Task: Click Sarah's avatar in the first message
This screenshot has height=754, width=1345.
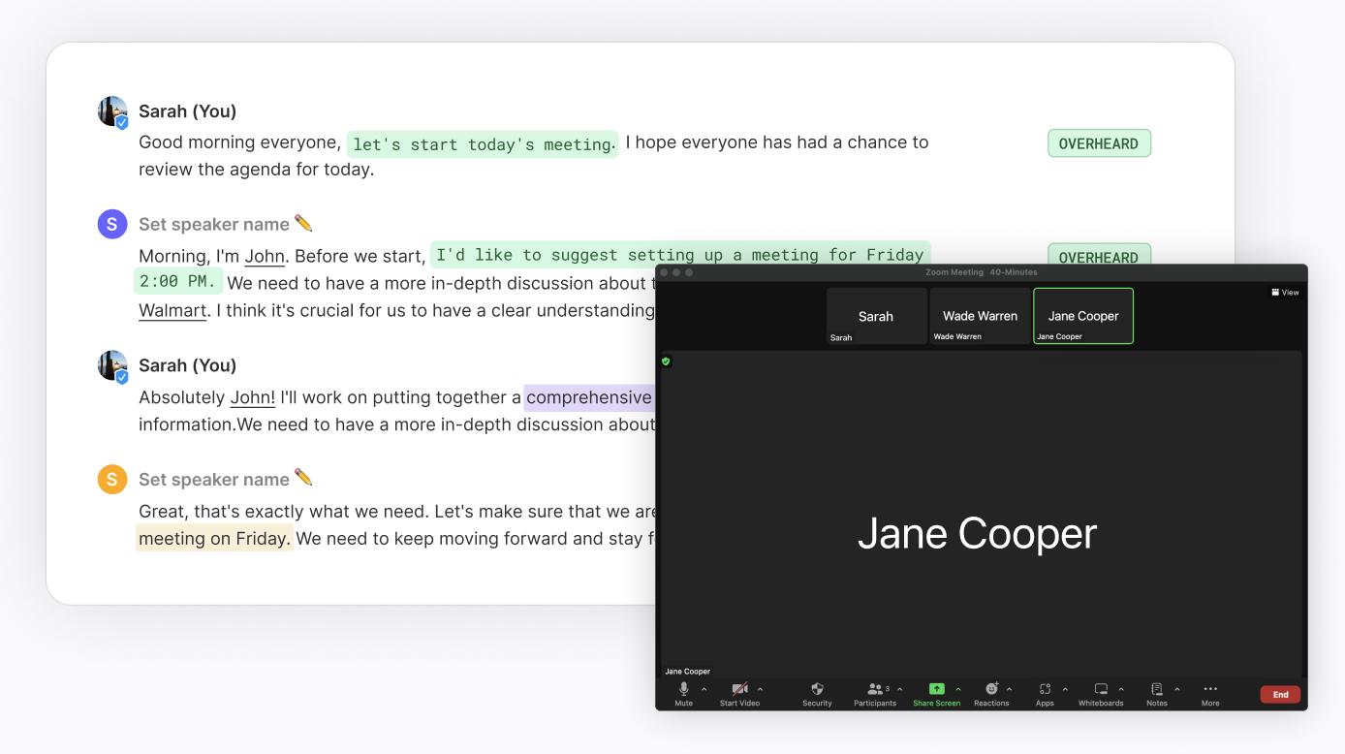Action: point(112,111)
